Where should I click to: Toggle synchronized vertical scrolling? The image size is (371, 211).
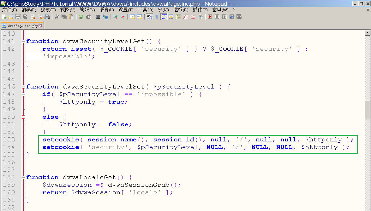coord(132,17)
